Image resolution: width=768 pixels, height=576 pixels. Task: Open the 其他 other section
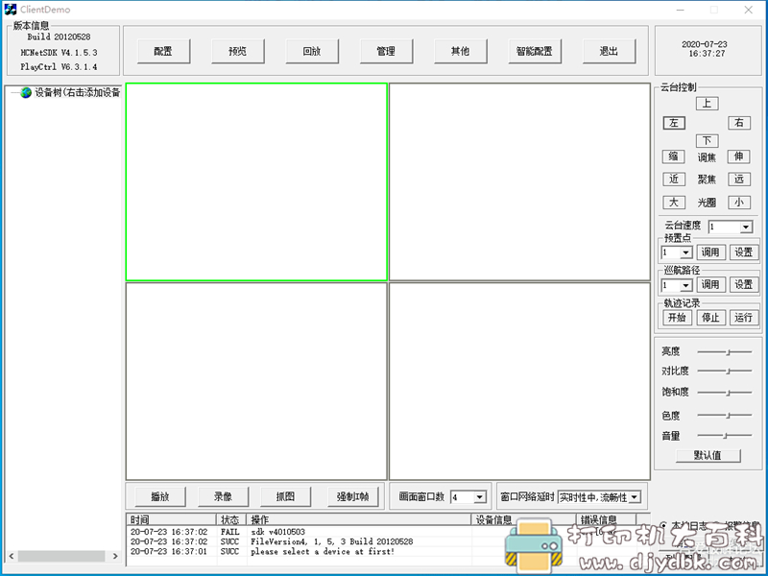[x=461, y=51]
